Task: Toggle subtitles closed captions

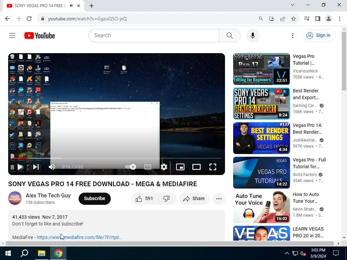Action: (x=148, y=167)
